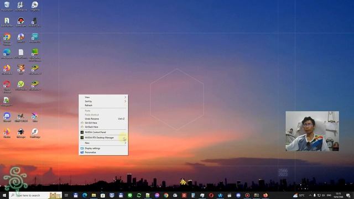
Task: Open Microsoft Store from the taskbar
Action: tap(103, 195)
